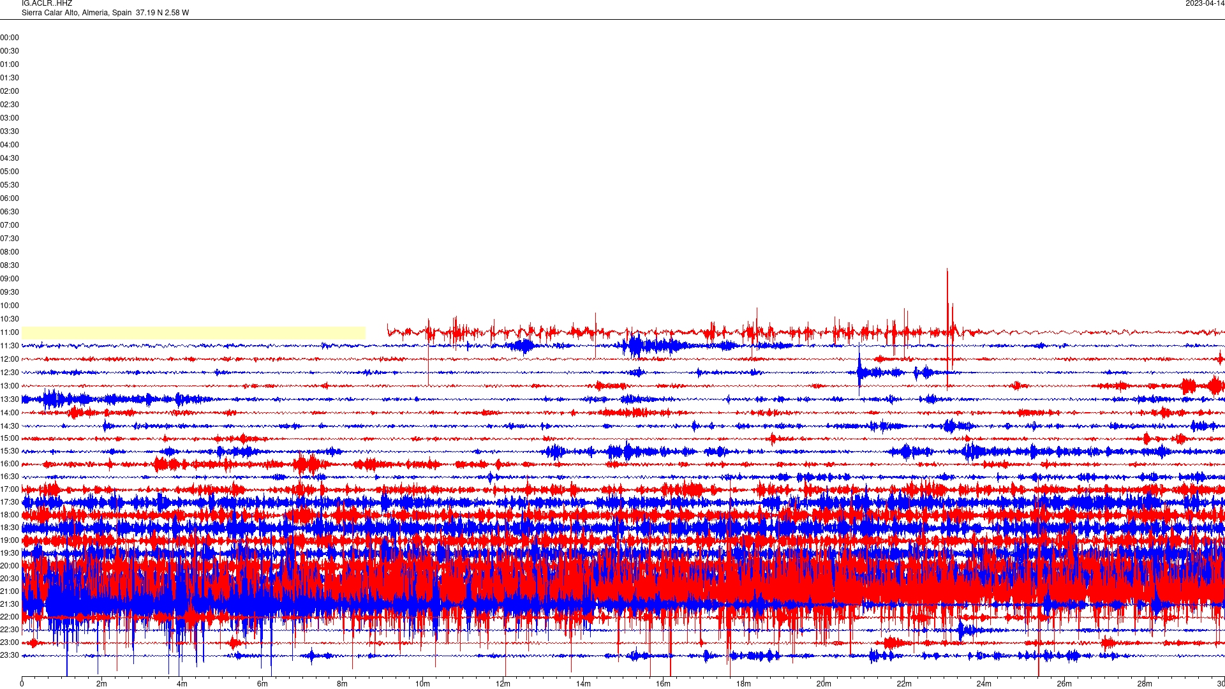Click the Sierra Calar Alto location text
This screenshot has width=1225, height=689.
[105, 13]
